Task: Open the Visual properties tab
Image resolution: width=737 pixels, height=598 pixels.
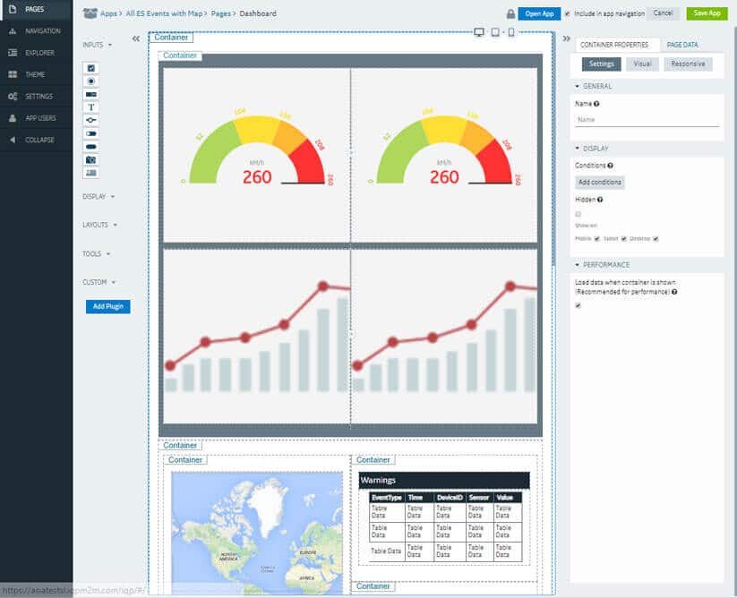Action: 642,64
